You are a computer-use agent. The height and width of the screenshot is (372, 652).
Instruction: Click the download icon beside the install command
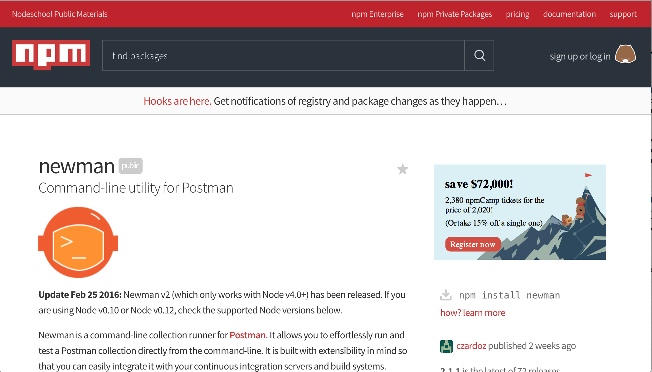(x=446, y=295)
